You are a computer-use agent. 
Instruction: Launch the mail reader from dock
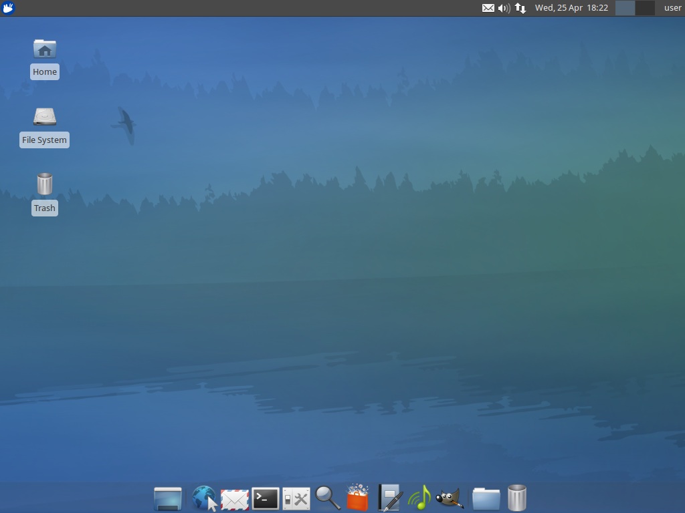coord(235,499)
